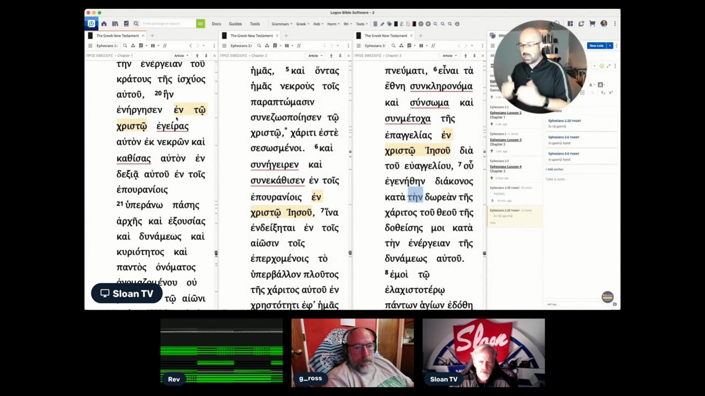Toggle parallel resources in Ephesians 3 pane
Screen dimensions: 705x396
tap(433, 46)
